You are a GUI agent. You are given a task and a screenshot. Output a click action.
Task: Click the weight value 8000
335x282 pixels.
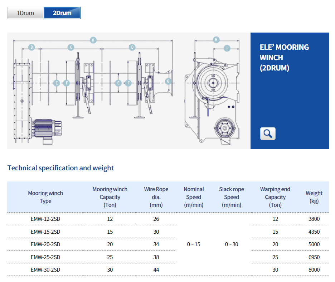(x=314, y=270)
